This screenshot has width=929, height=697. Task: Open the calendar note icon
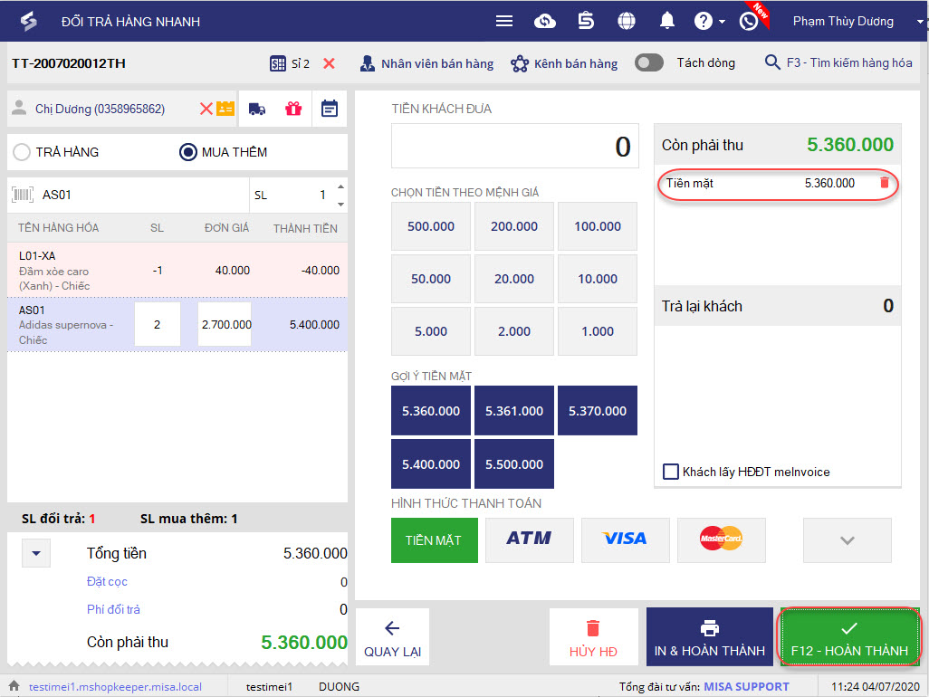[x=330, y=109]
